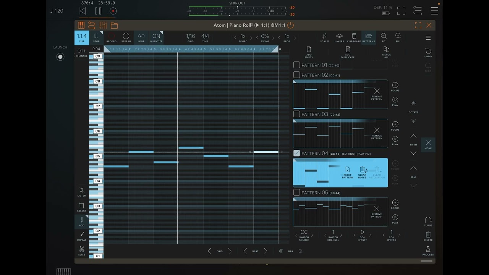Tick the Pattern 01 checkbox

click(296, 65)
